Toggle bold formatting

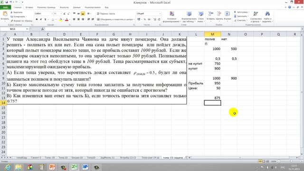pos(37,19)
